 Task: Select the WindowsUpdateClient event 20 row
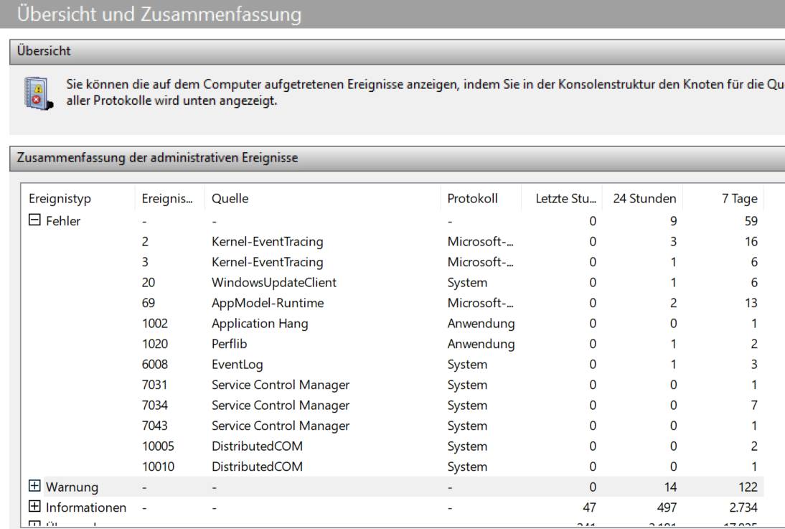pyautogui.click(x=274, y=283)
